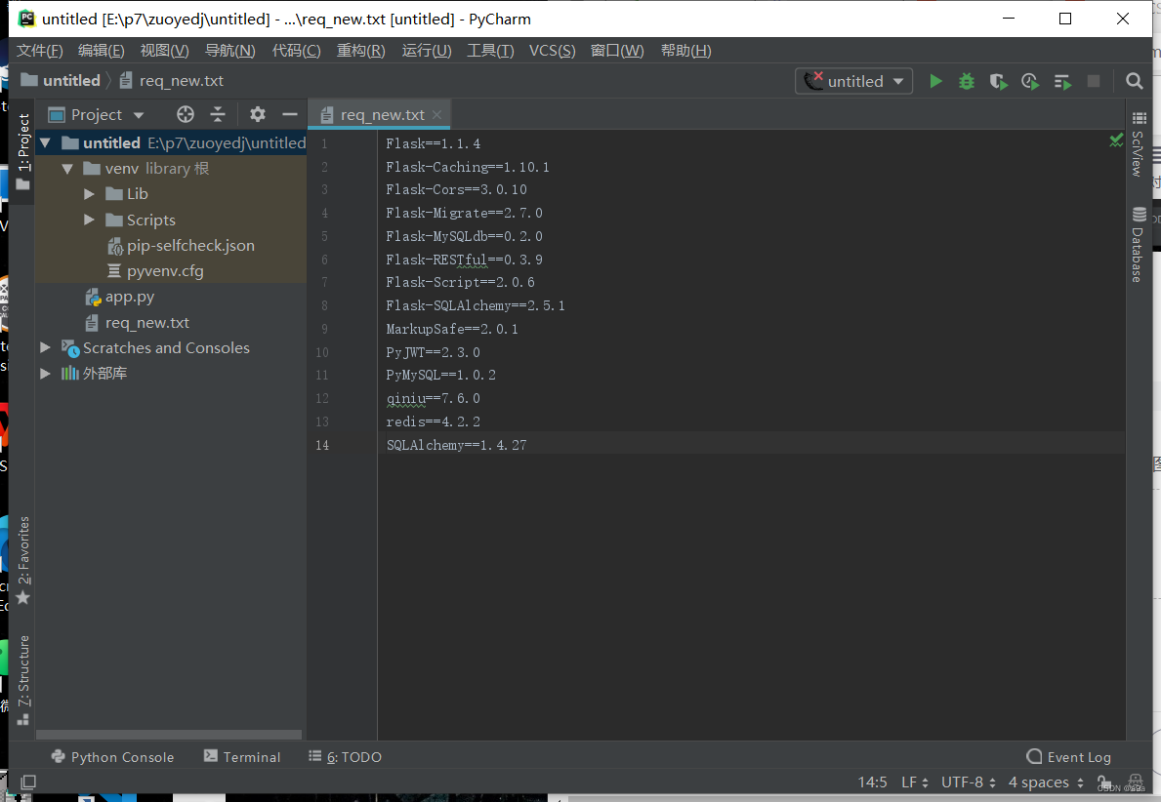Image resolution: width=1161 pixels, height=802 pixels.
Task: Open the Favorites tool window
Action: pyautogui.click(x=23, y=560)
